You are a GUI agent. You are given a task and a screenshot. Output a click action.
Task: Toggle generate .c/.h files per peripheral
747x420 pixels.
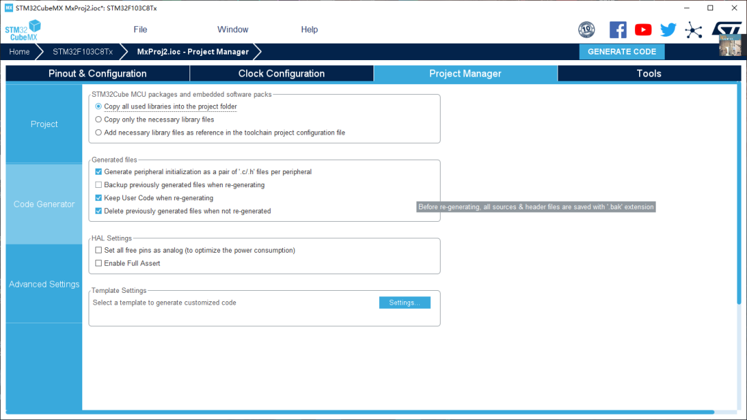98,172
